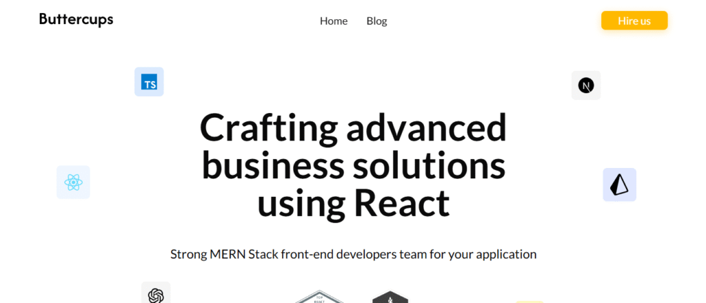Click the React atom icon
Screen dimensions: 706x303
click(73, 182)
